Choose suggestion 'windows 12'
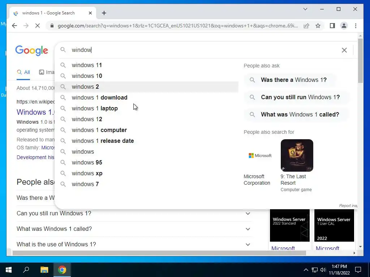Screen dimensions: 370x277 [146, 119]
